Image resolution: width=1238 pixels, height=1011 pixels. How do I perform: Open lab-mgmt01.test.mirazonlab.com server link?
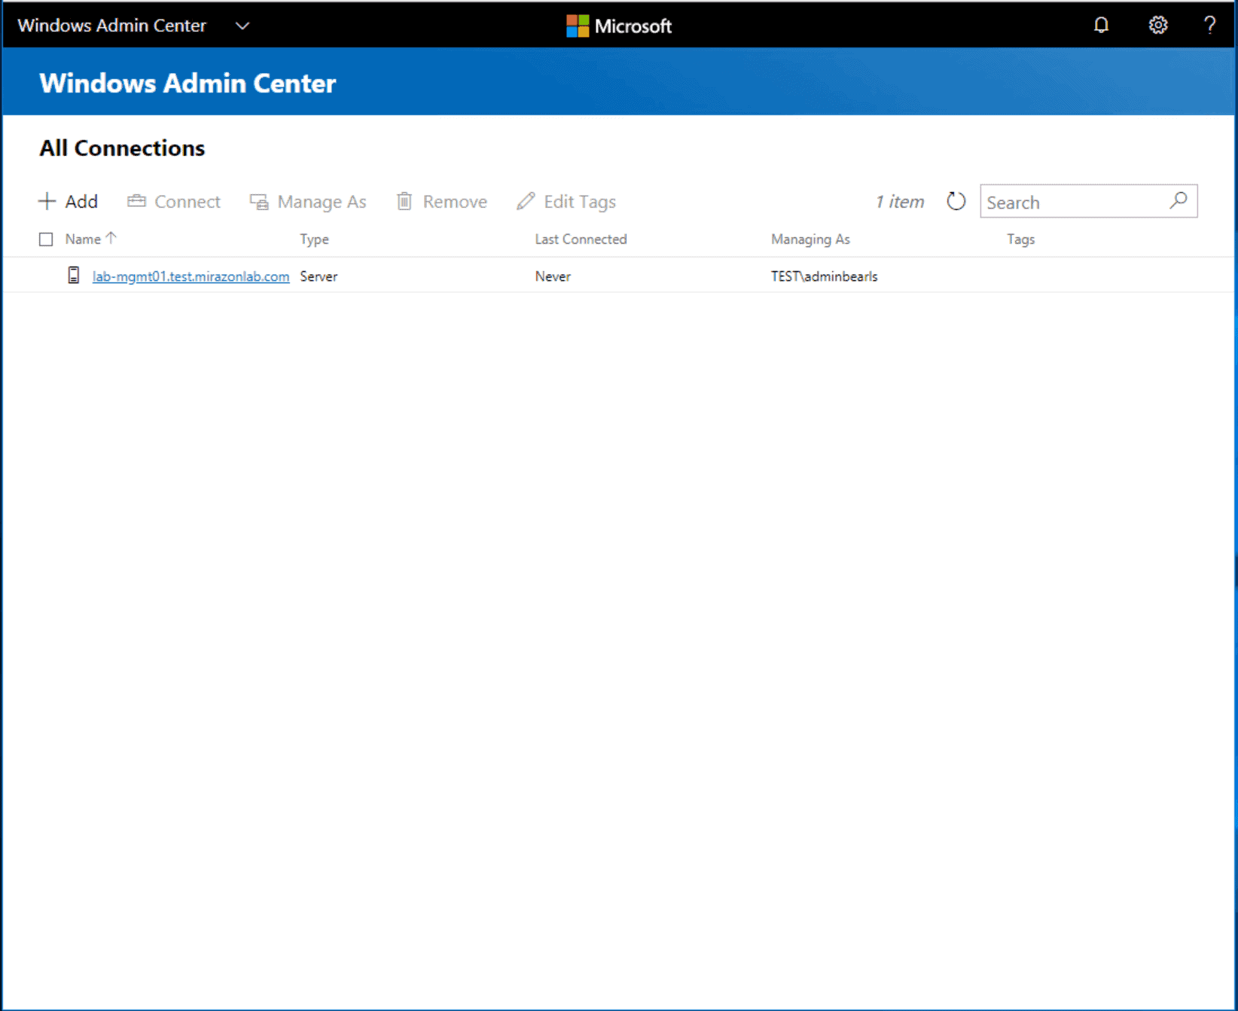click(x=191, y=276)
